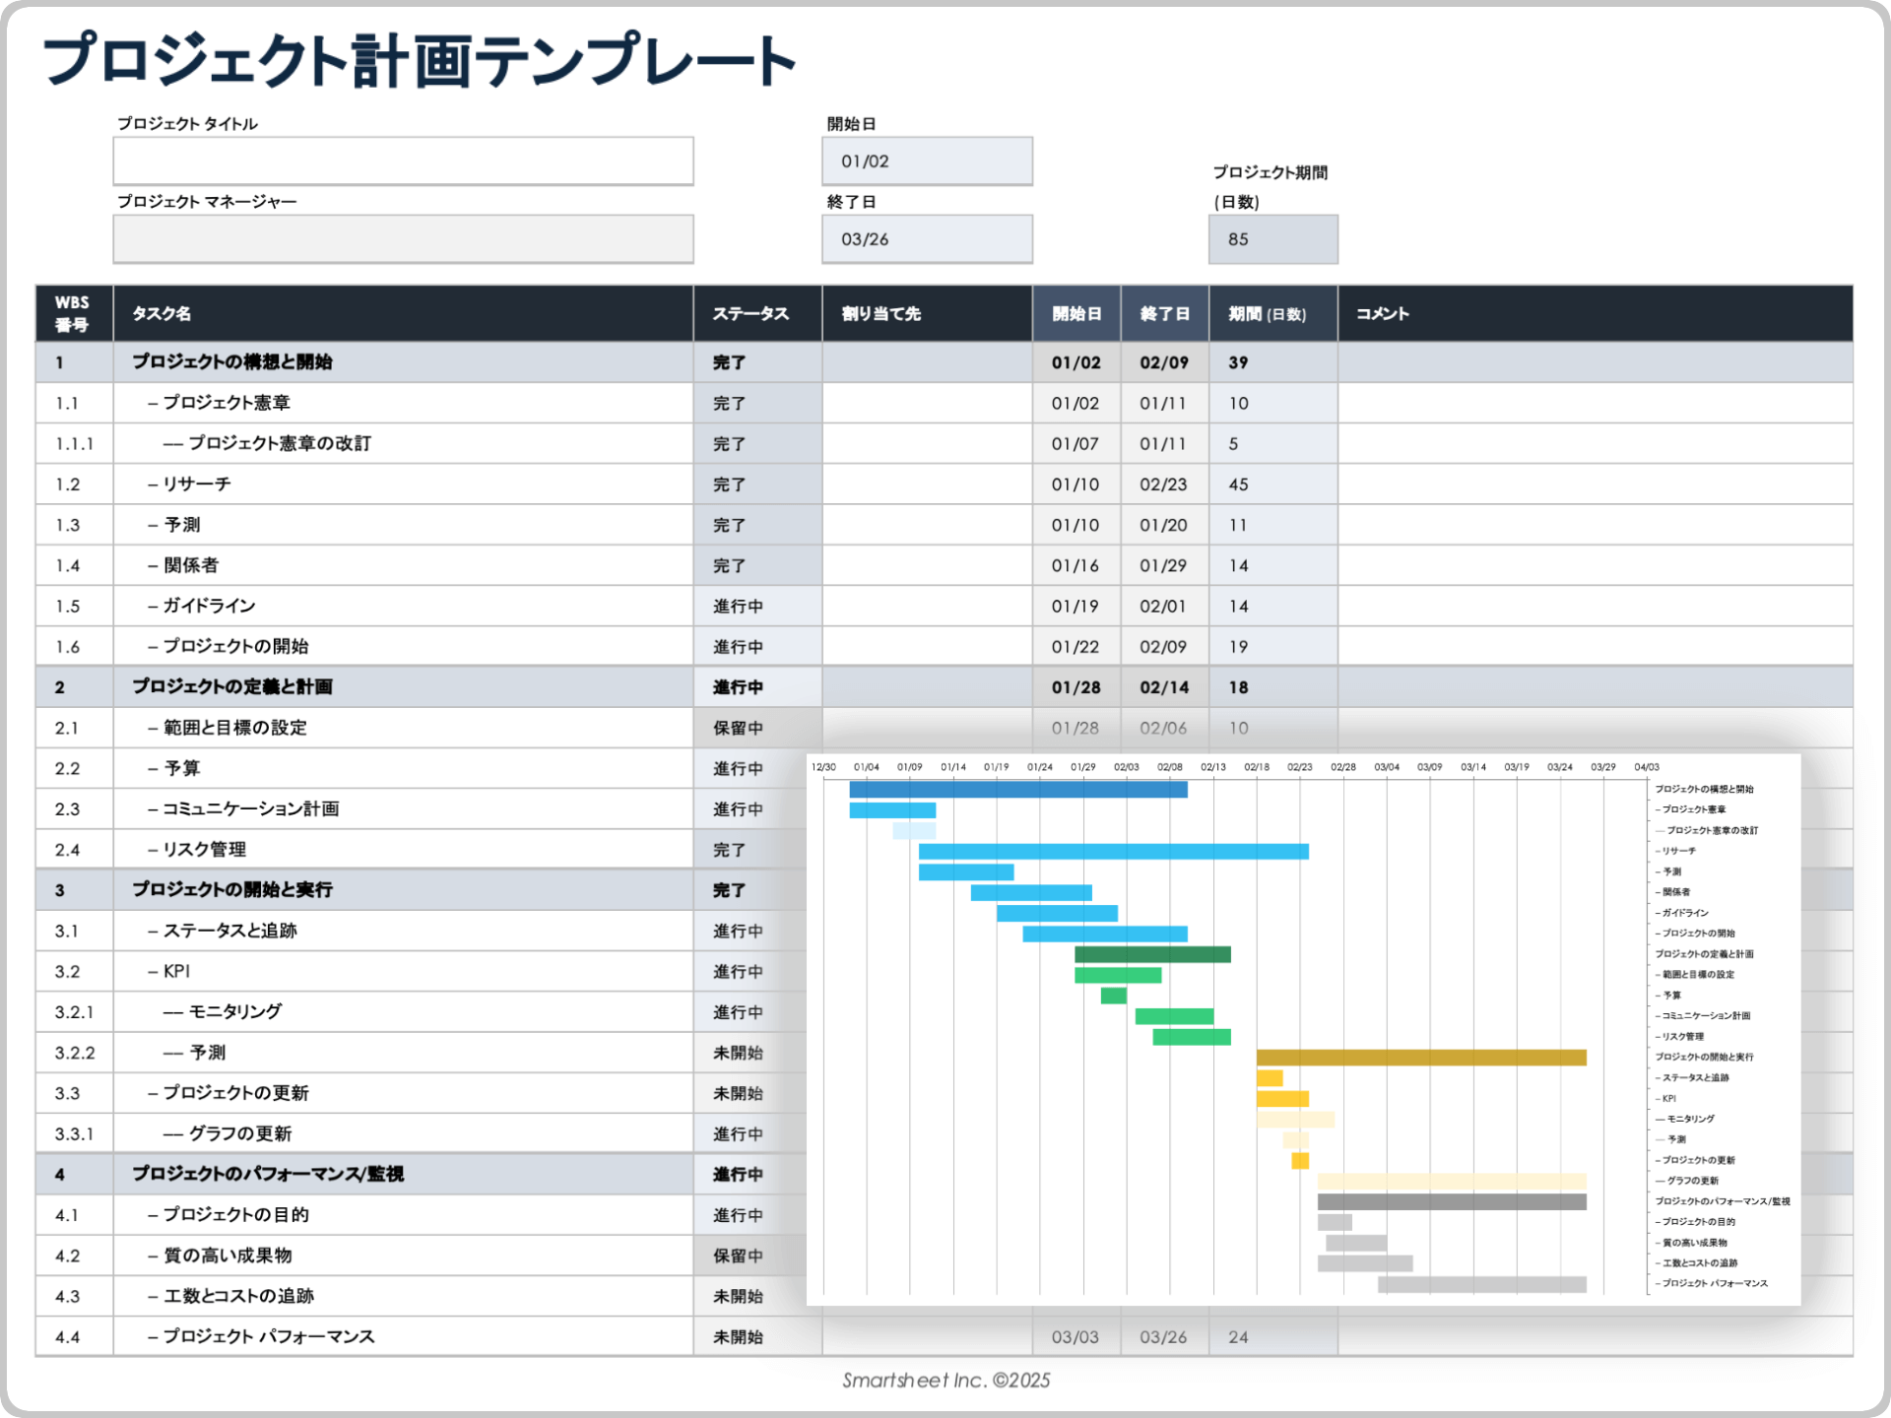Screen dimensions: 1891x1418
Task: Select the 進行中 status of ガイドライン
Action: click(737, 606)
